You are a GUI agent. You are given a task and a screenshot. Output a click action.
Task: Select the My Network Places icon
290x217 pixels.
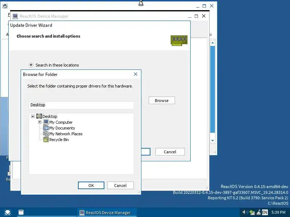tap(46, 133)
